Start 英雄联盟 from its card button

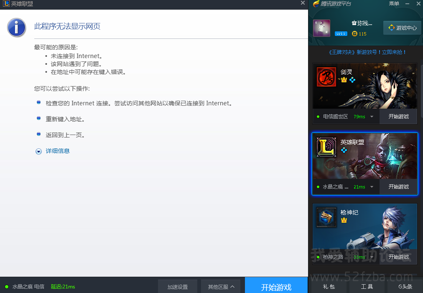click(x=398, y=187)
